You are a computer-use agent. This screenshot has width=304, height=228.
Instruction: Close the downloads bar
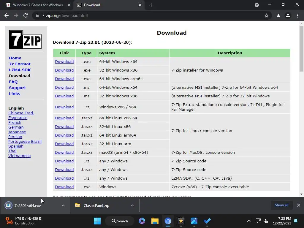[299, 205]
